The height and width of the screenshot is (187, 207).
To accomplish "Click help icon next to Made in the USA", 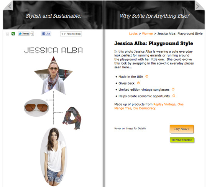I will click(147, 76).
